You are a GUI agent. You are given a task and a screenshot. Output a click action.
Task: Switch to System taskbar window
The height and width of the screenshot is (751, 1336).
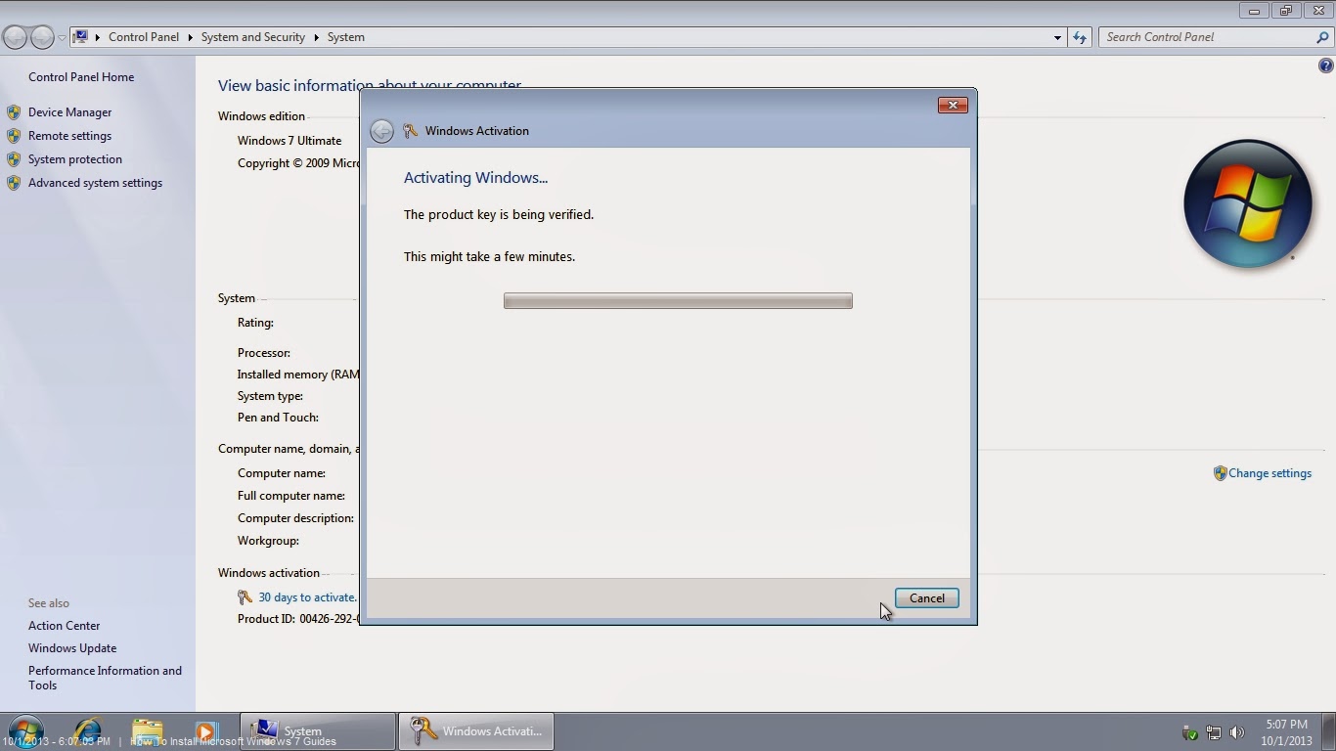(318, 731)
